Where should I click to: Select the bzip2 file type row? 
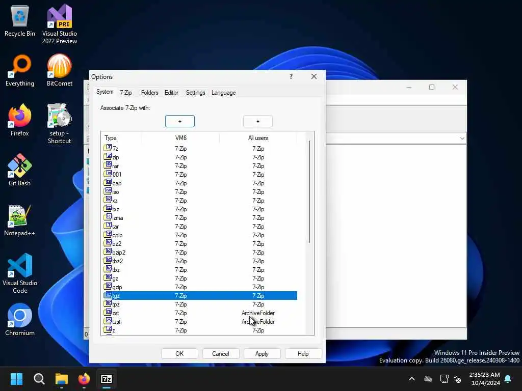pos(200,252)
